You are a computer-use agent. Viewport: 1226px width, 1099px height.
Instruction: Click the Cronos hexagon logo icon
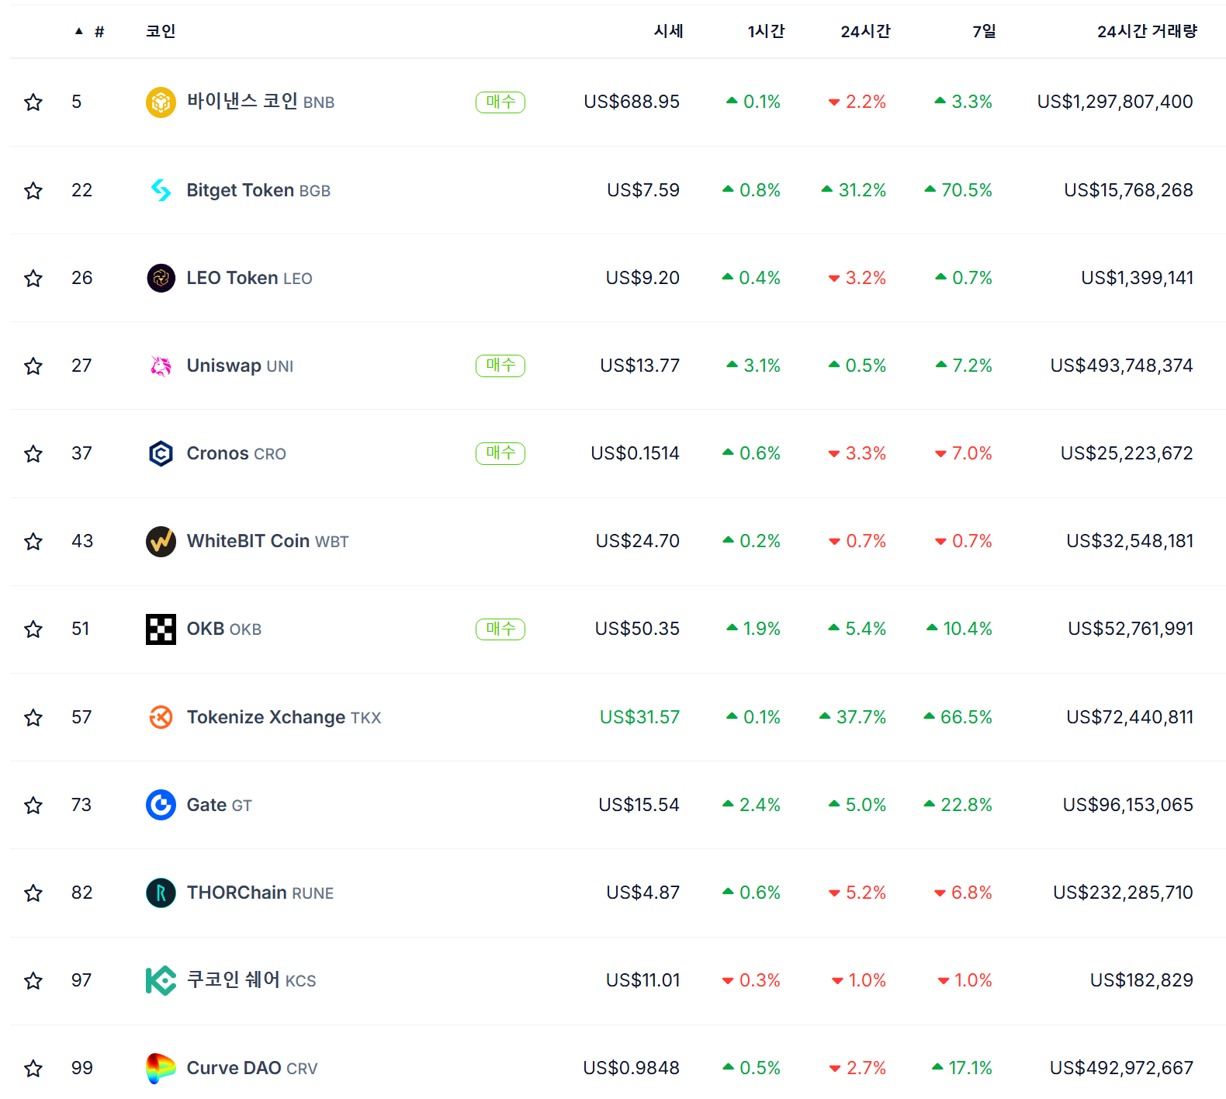161,453
